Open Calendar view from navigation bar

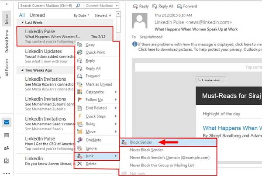[7, 135]
